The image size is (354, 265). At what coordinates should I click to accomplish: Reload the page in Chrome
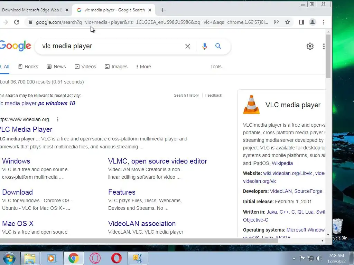pyautogui.click(x=17, y=22)
